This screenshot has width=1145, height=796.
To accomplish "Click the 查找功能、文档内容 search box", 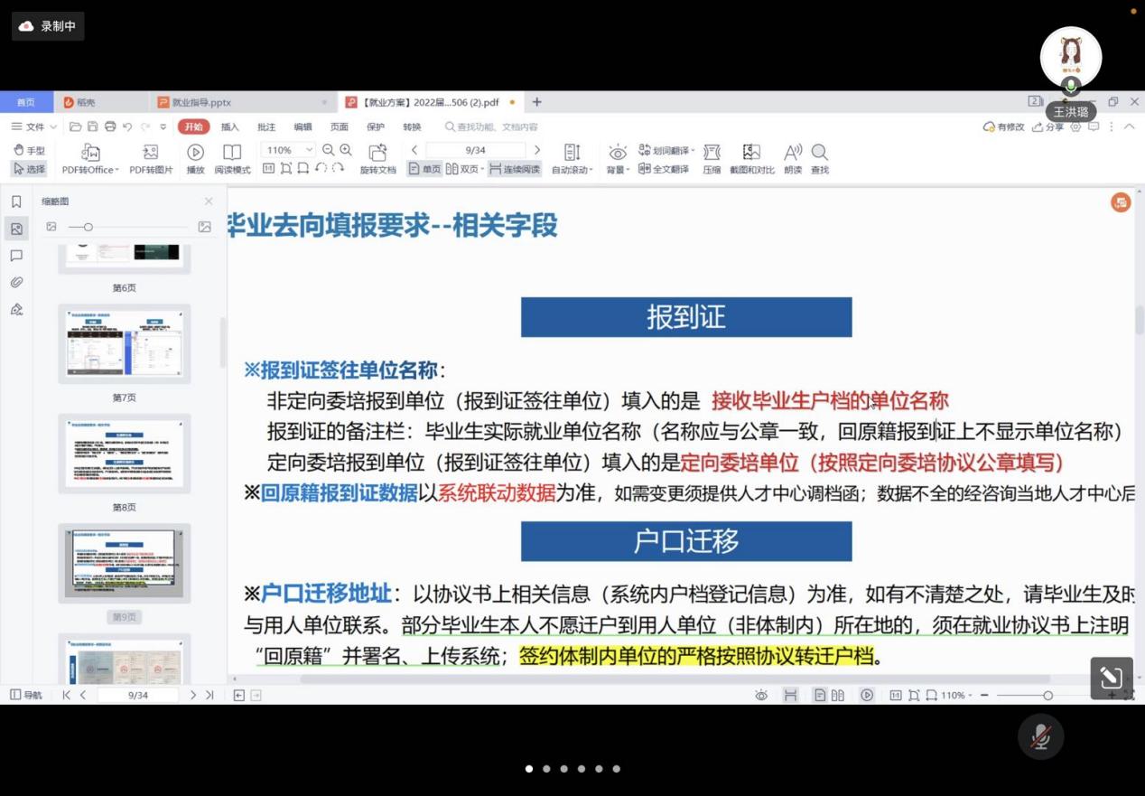I will (492, 127).
